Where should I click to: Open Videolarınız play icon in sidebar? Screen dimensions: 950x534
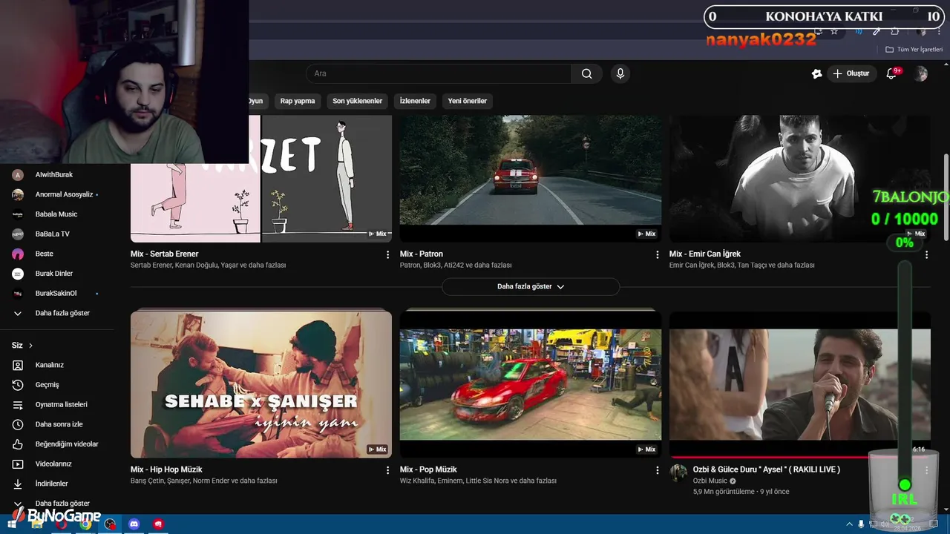coord(18,464)
